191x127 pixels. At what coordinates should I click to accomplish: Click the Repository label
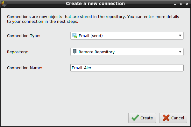[x=18, y=52]
